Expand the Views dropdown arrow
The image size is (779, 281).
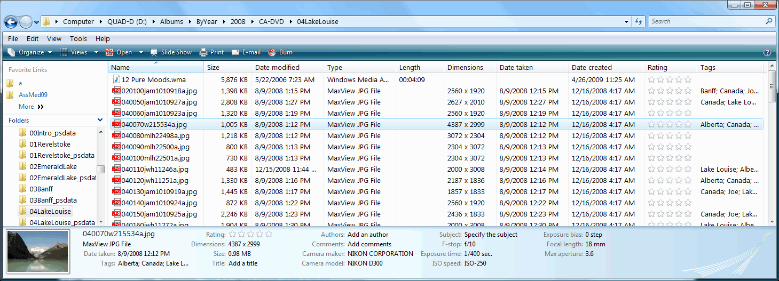pos(96,52)
